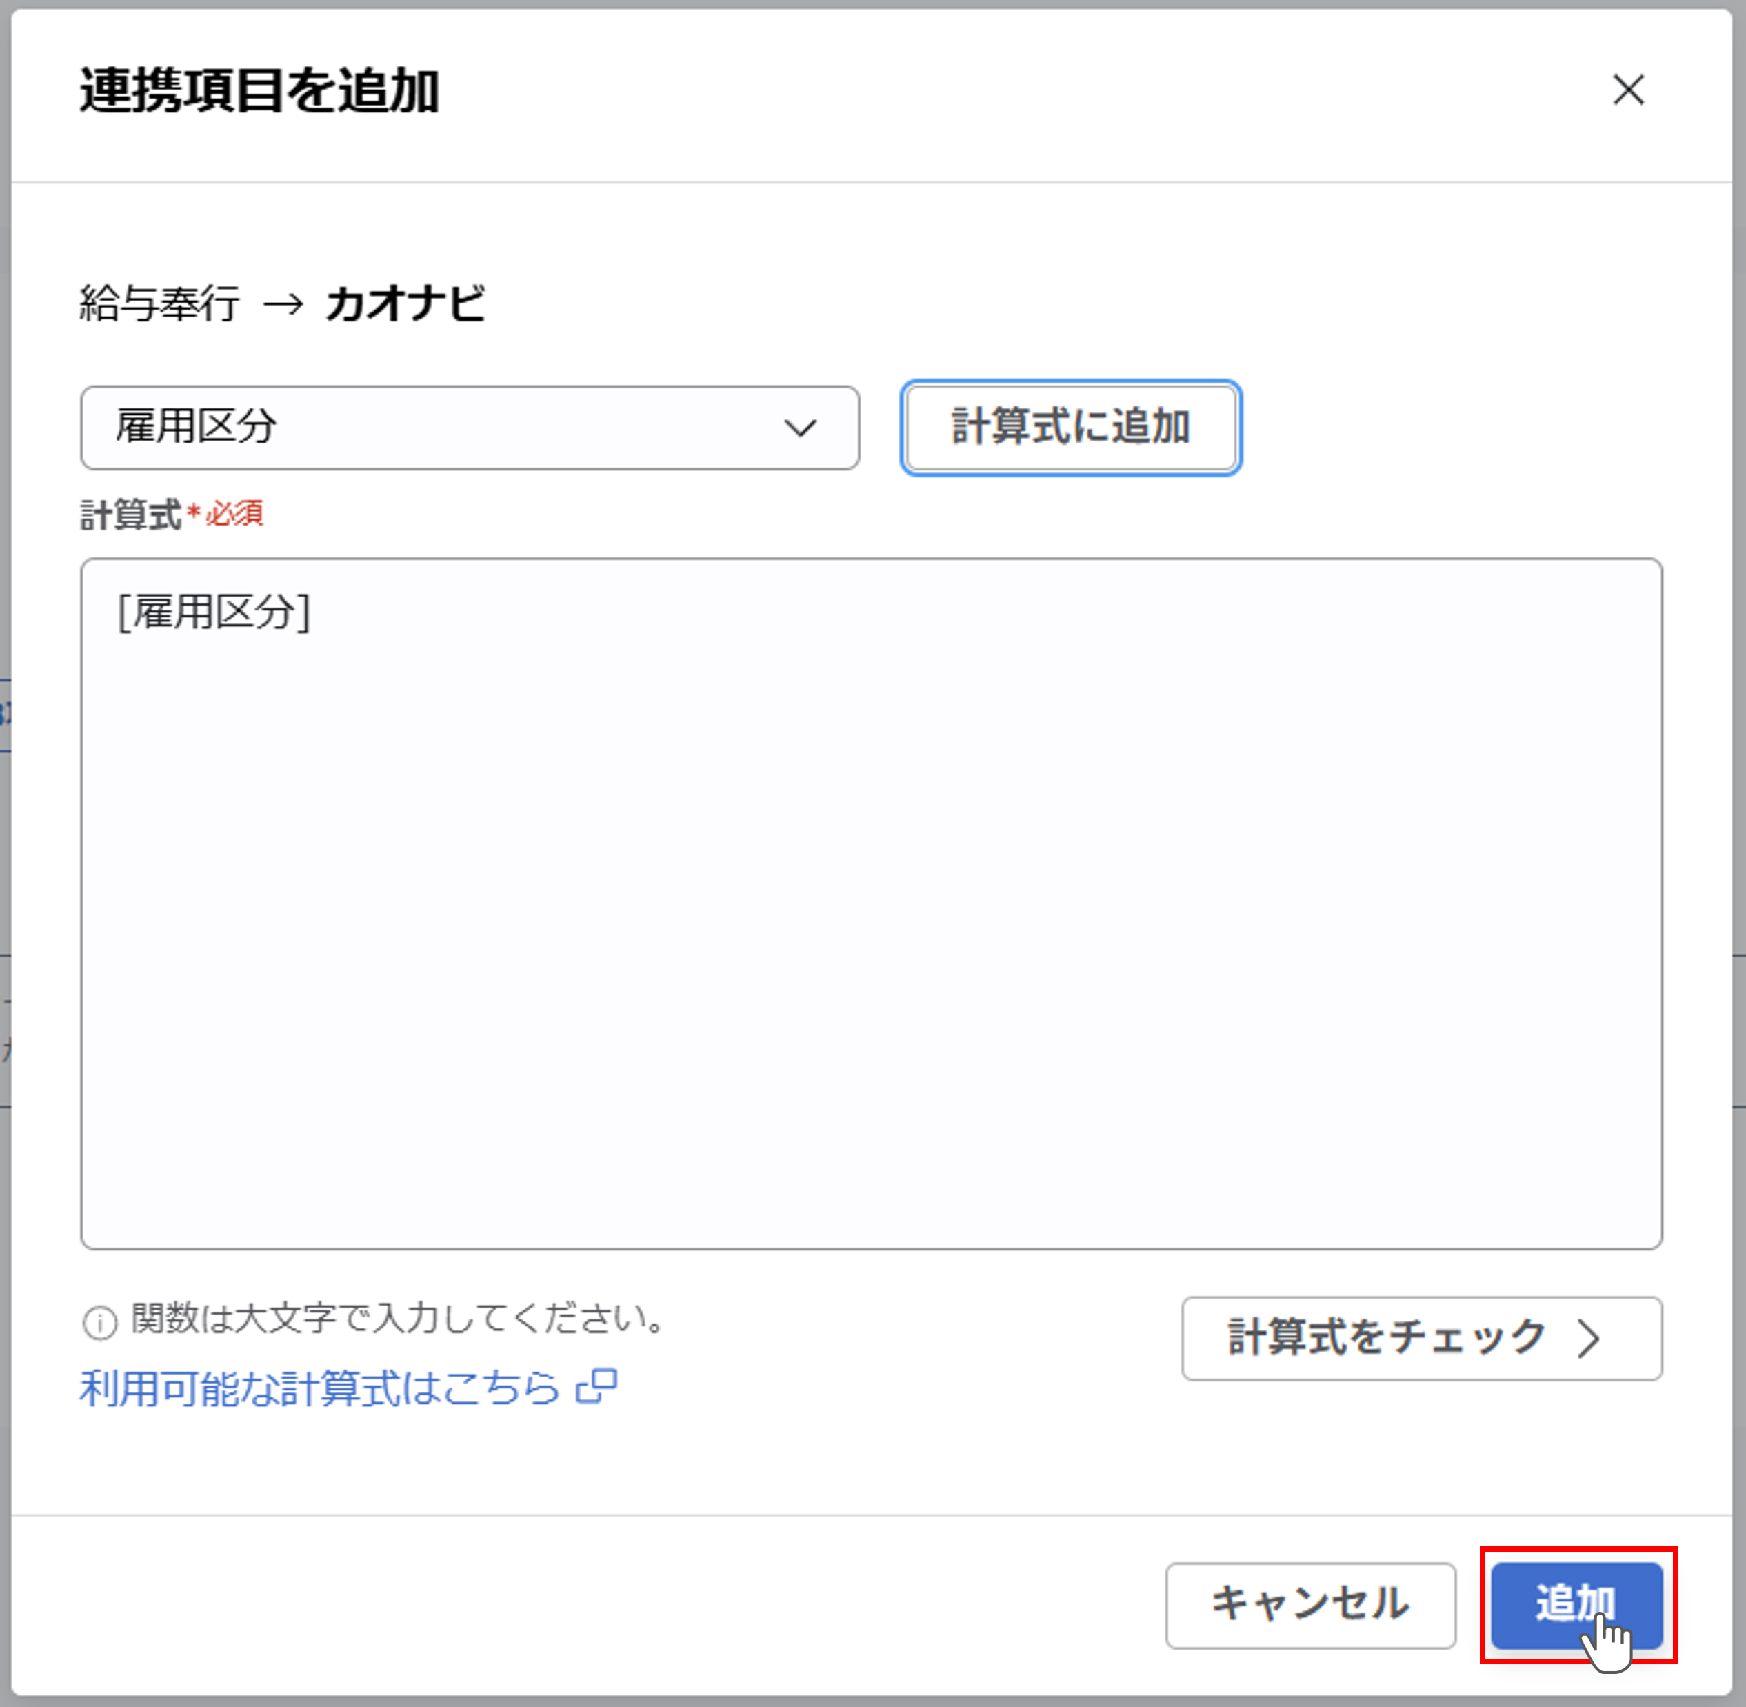The width and height of the screenshot is (1746, 1707).
Task: Click the external link icon beside 利用可能な計算式はこちら
Action: [x=597, y=1386]
